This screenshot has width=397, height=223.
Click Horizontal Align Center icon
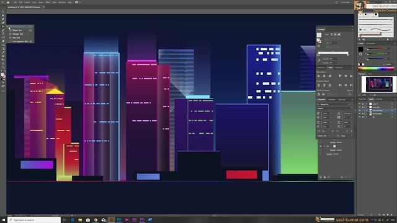click(x=324, y=76)
